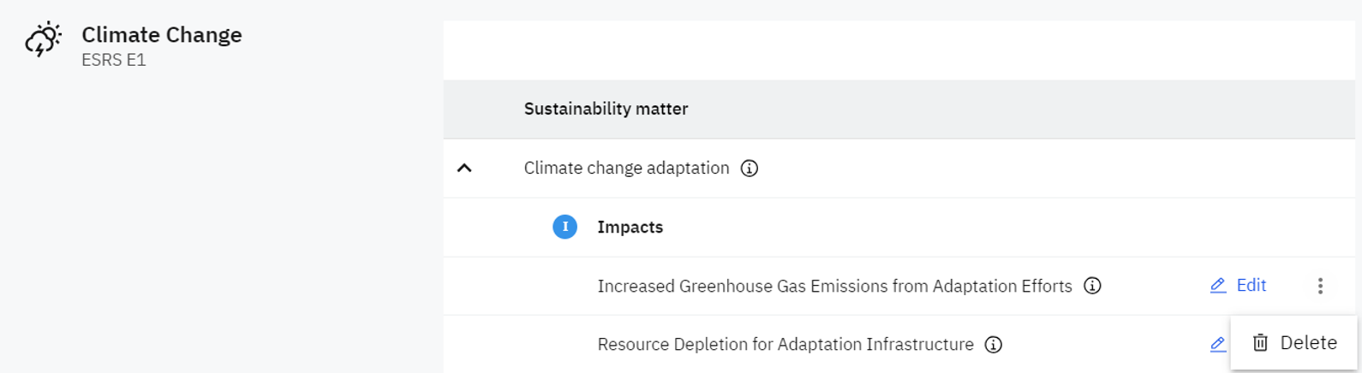Viewport: 1362px width, 373px height.
Task: Select the Climate change adaptation row title
Action: pyautogui.click(x=626, y=169)
